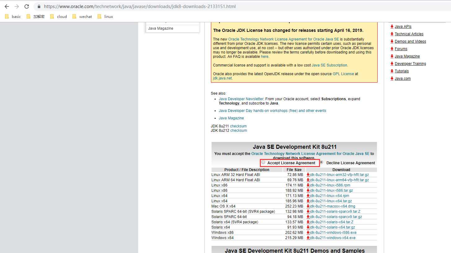This screenshot has height=253, width=451.
Task: Open the JDK 8u212 checksum link
Action: click(x=239, y=131)
